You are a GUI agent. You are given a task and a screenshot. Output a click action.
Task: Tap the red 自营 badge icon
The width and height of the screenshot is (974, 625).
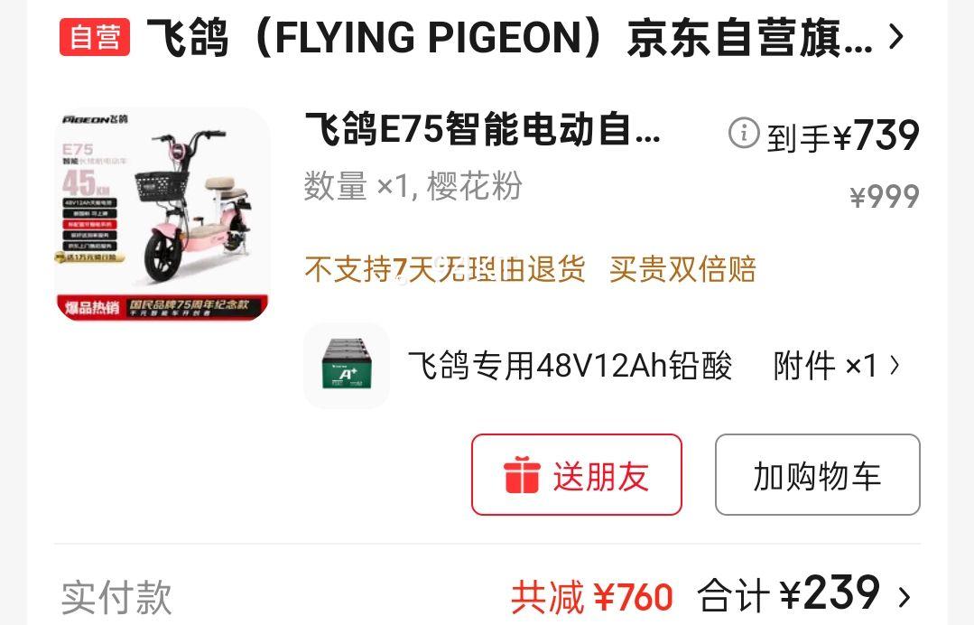[95, 37]
